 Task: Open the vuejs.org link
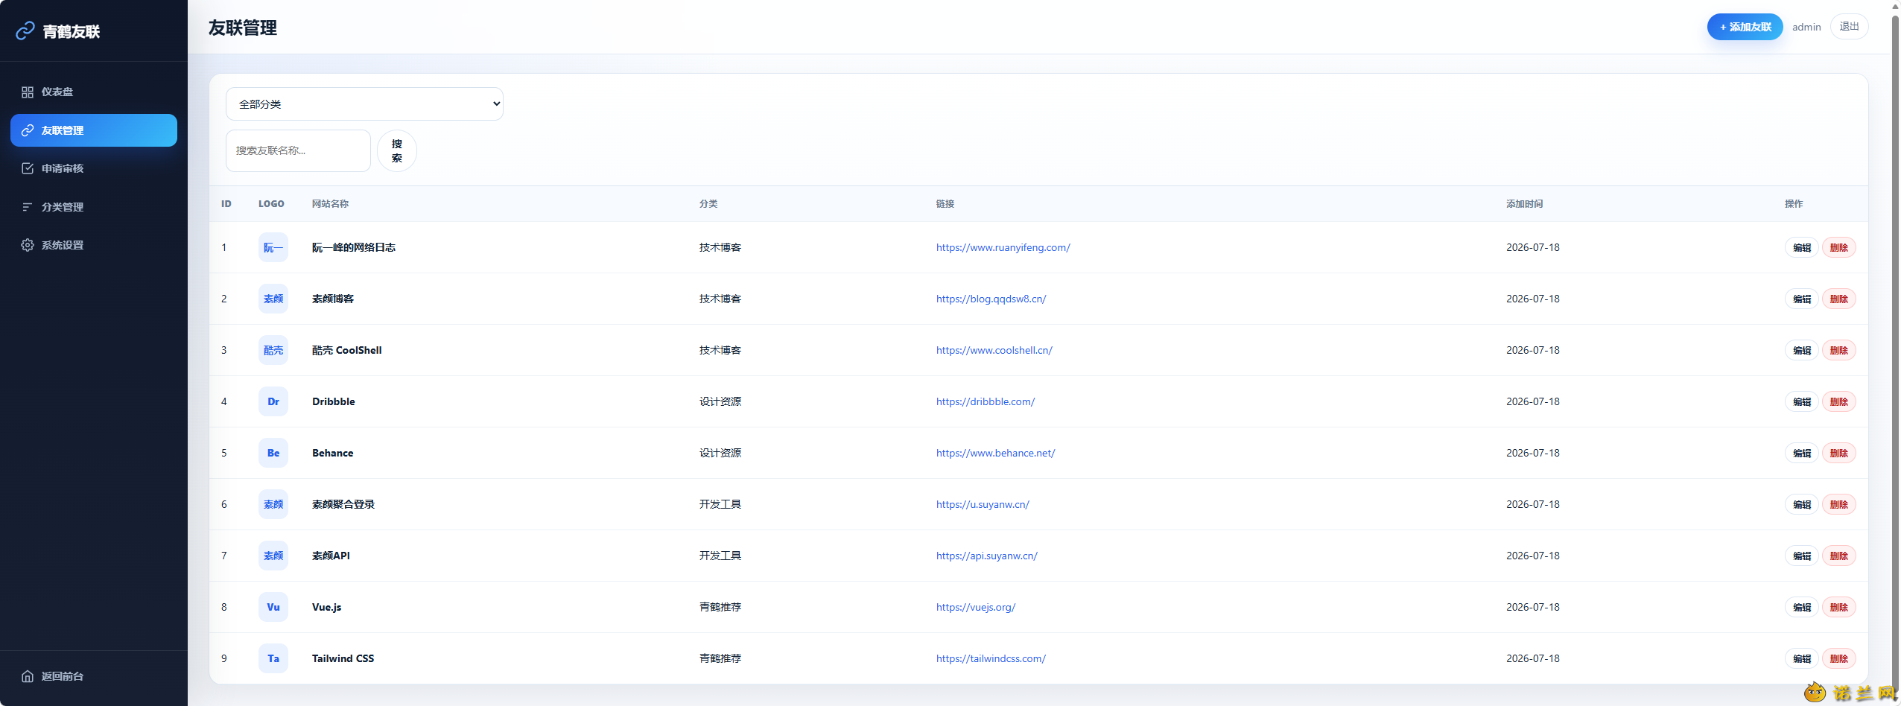[x=975, y=607]
